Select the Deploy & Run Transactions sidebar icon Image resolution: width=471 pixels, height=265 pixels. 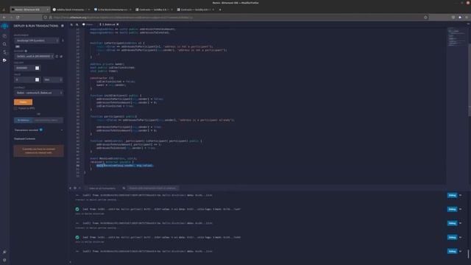(x=4, y=60)
